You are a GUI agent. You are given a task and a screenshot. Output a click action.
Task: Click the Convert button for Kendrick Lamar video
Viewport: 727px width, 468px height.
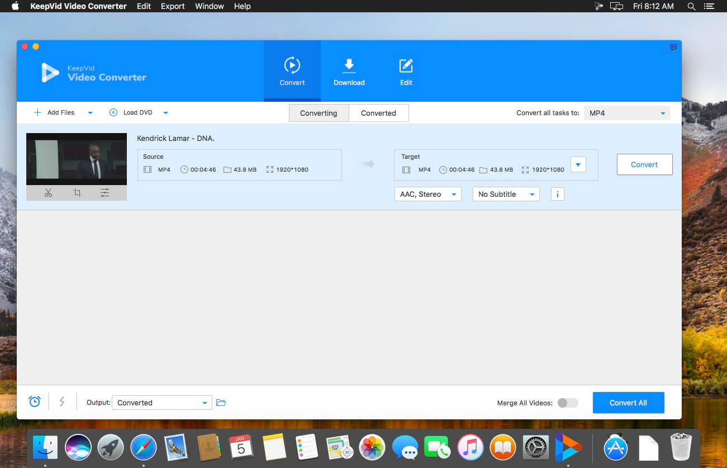(644, 164)
